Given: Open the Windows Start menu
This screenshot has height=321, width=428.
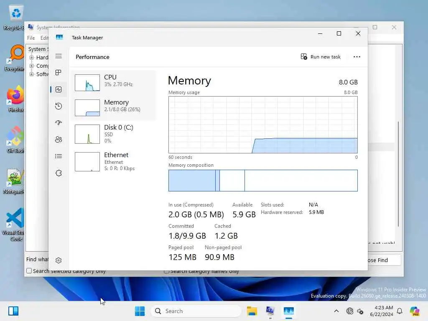Looking at the screenshot, I should pyautogui.click(x=140, y=311).
